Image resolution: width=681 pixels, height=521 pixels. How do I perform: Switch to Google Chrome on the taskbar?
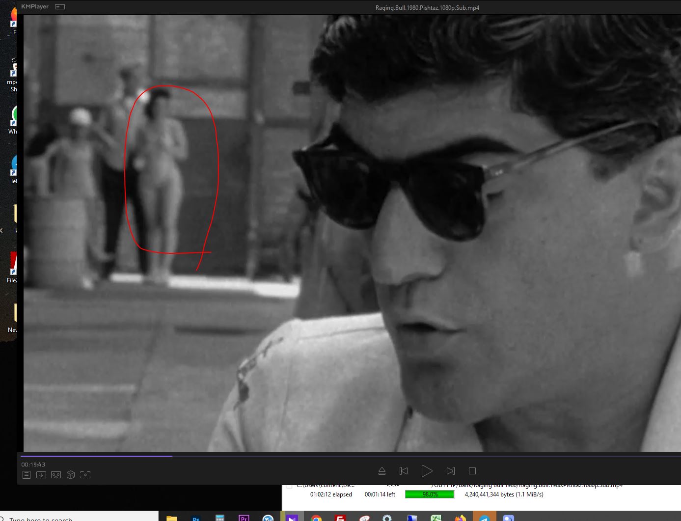(316, 518)
